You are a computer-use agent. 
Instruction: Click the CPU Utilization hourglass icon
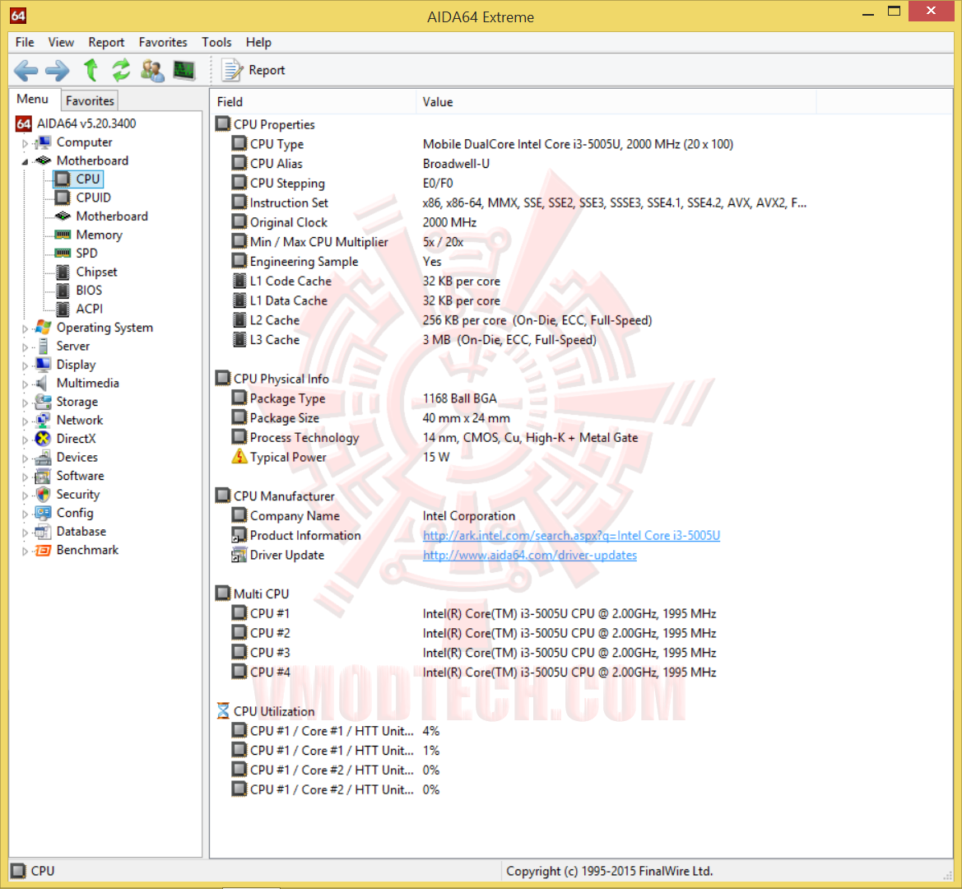(223, 711)
